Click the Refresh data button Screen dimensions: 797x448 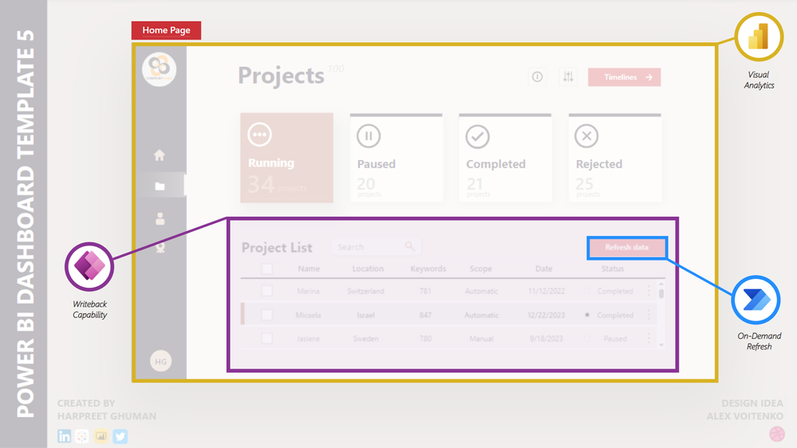pos(627,247)
